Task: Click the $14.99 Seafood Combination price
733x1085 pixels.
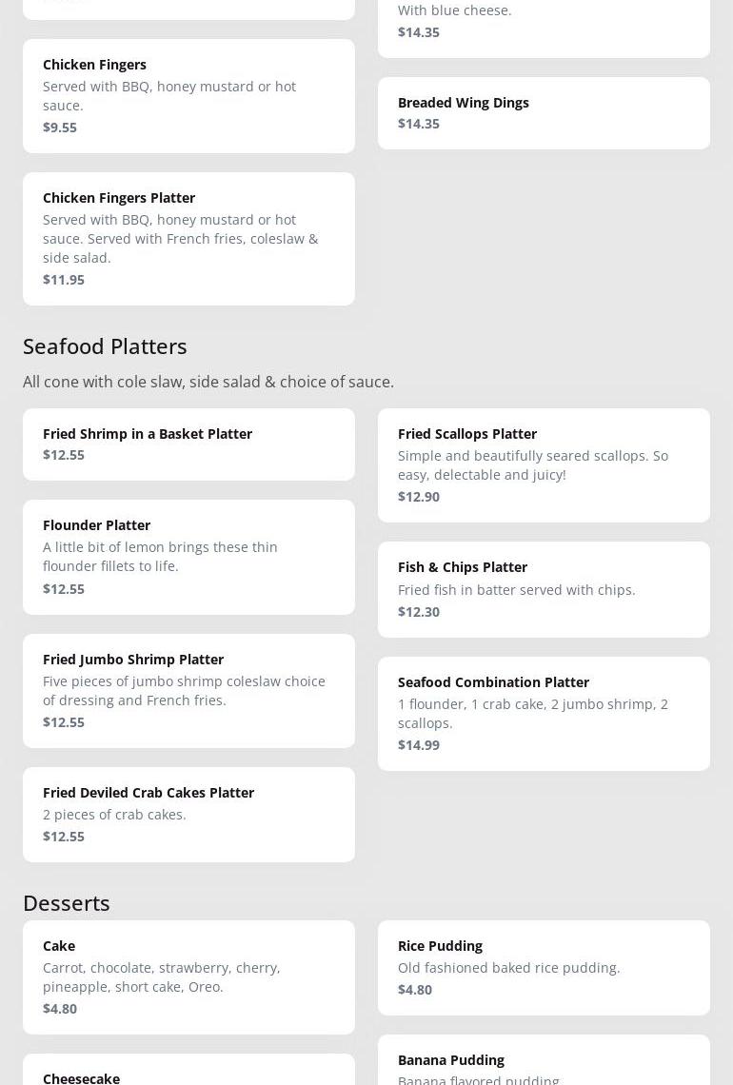Action: [x=419, y=745]
